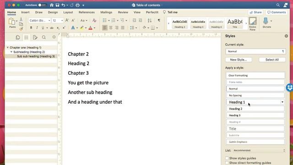The width and height of the screenshot is (293, 165).
Task: Open the List Recommended dropdown
Action: click(260, 150)
